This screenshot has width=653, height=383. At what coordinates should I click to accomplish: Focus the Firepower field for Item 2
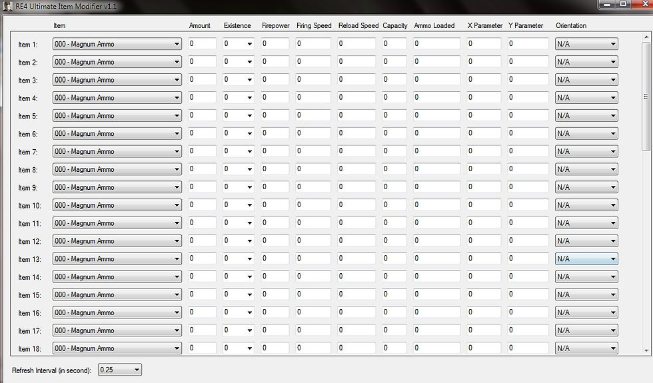point(275,61)
